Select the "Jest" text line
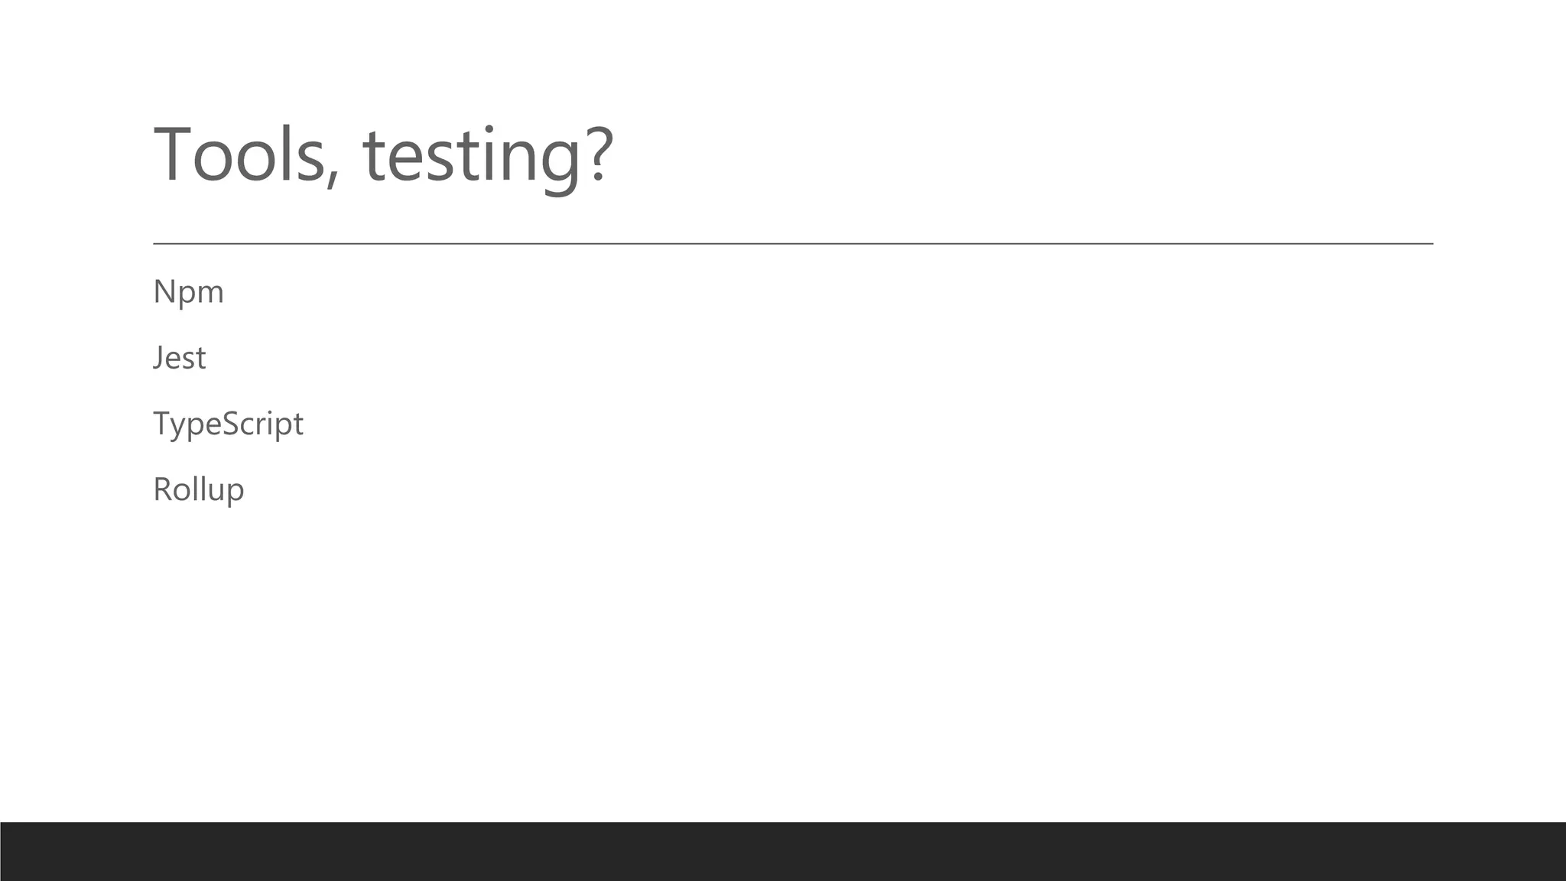 click(x=179, y=358)
